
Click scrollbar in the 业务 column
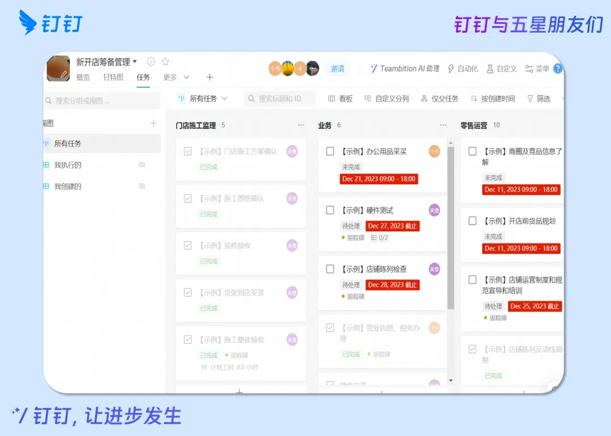[451, 228]
